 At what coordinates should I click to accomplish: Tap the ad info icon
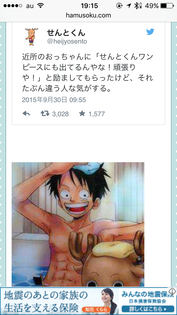pos(172,291)
